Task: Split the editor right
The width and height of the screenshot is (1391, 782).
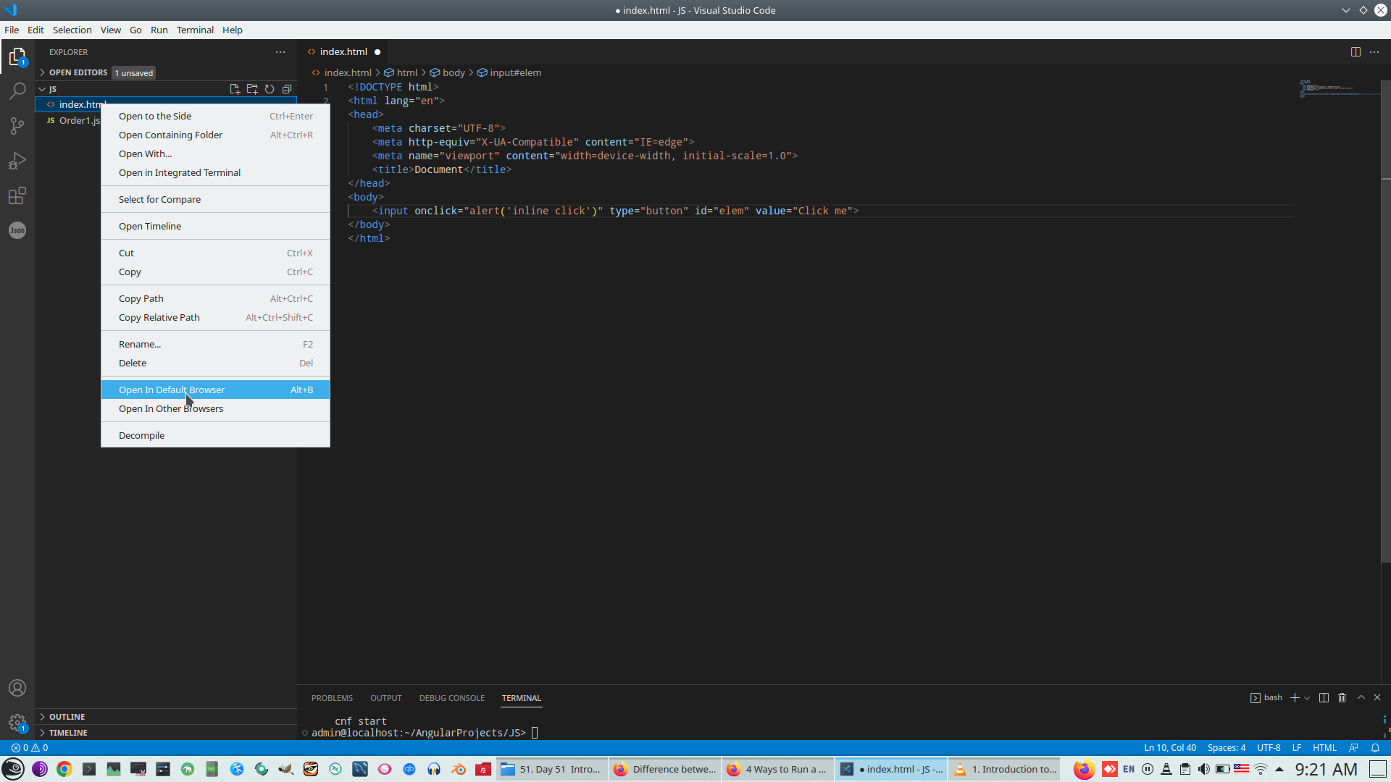Action: click(x=1356, y=51)
